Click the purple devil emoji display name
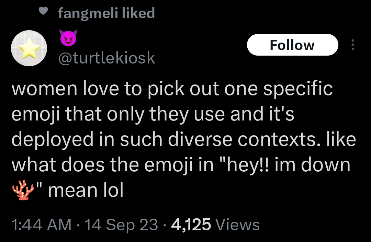 (x=68, y=37)
